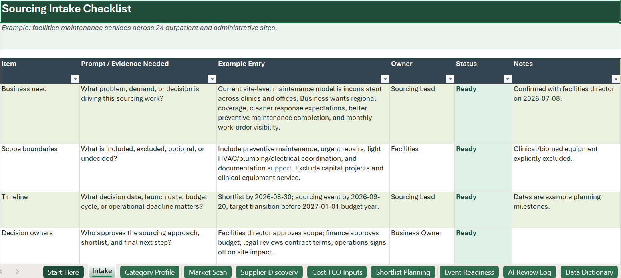Select the Ready status for Scope boundaries
Viewport: 621px width, 278px height.
click(x=483, y=168)
